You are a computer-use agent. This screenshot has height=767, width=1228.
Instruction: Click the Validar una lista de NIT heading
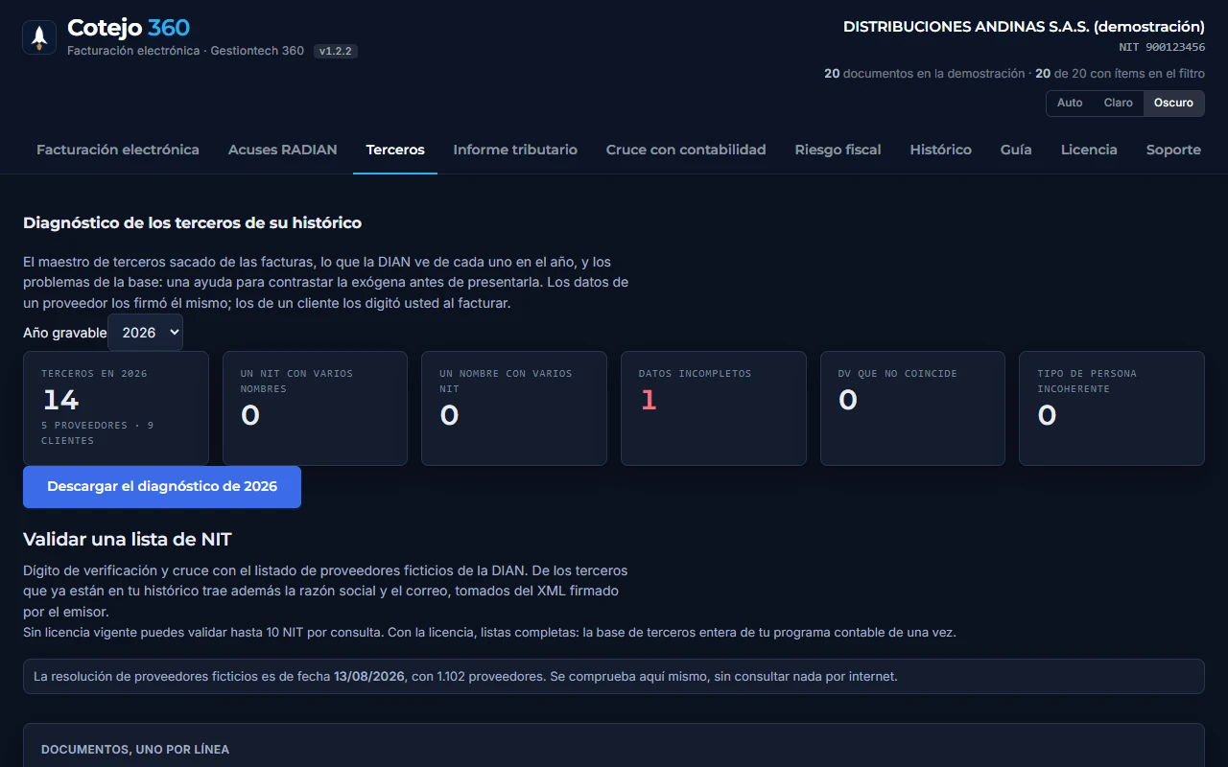click(x=128, y=539)
